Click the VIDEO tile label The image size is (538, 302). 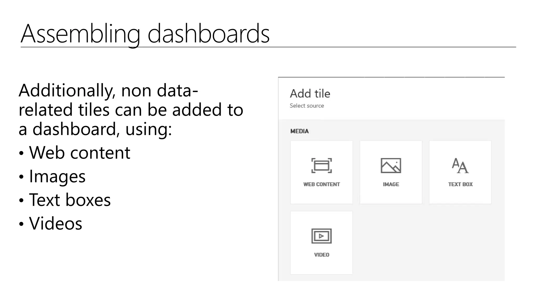coord(322,255)
